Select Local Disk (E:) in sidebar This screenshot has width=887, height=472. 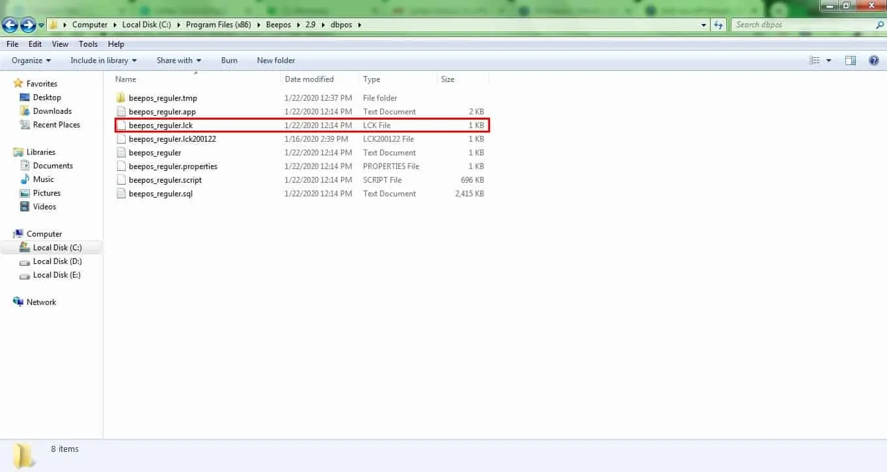(x=57, y=275)
